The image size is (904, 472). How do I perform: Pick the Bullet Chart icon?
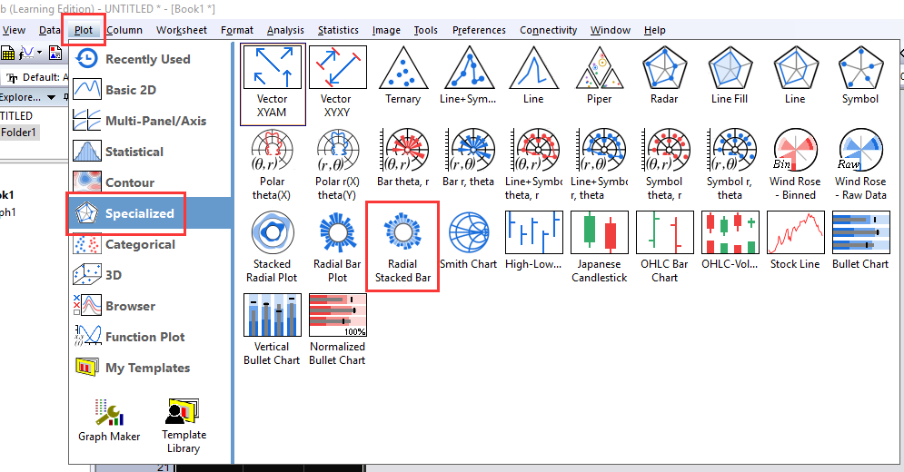860,241
